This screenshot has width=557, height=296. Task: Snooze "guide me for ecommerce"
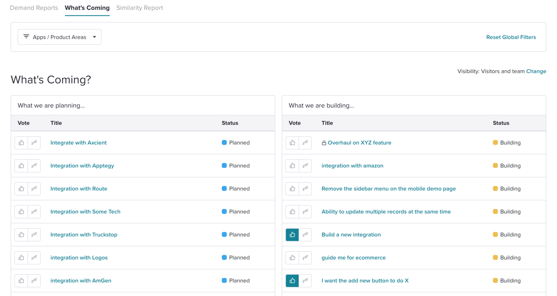(x=305, y=258)
